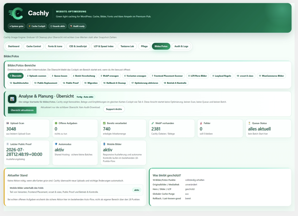Go to 8 LCP/Hero Bilder

point(198,76)
